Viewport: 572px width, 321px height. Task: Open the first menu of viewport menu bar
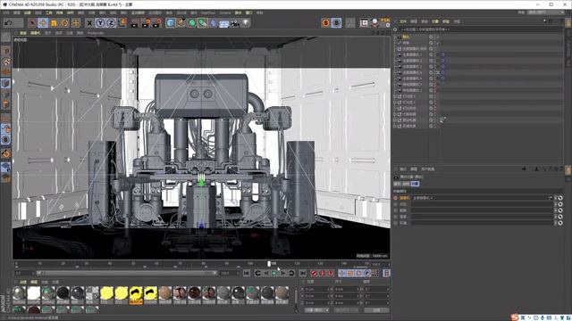23,33
